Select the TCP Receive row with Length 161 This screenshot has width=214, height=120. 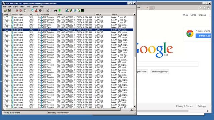[68, 32]
